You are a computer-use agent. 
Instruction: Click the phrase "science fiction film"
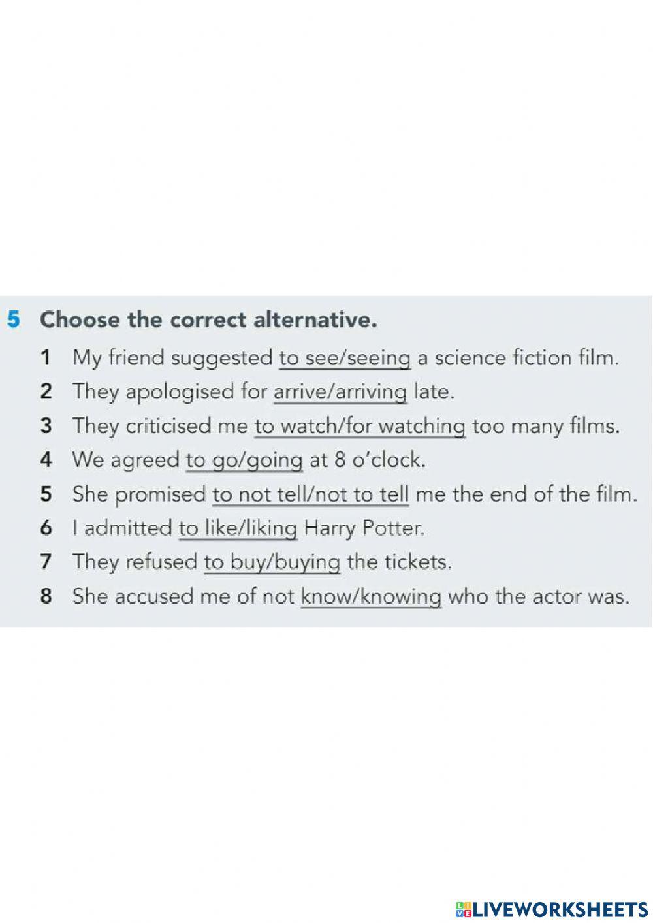[524, 358]
